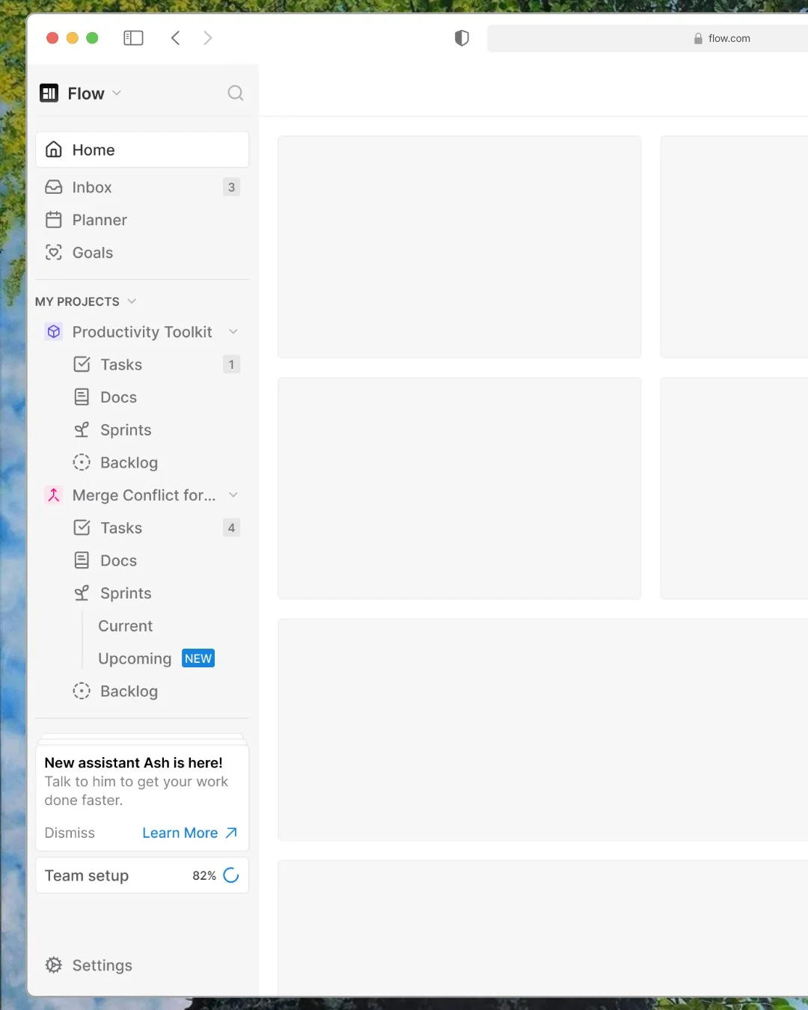
Task: Open the Current sprint
Action: tap(125, 625)
